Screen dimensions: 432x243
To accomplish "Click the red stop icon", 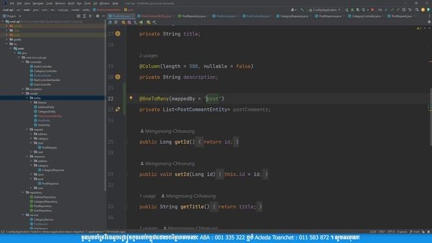I will coord(373,10).
